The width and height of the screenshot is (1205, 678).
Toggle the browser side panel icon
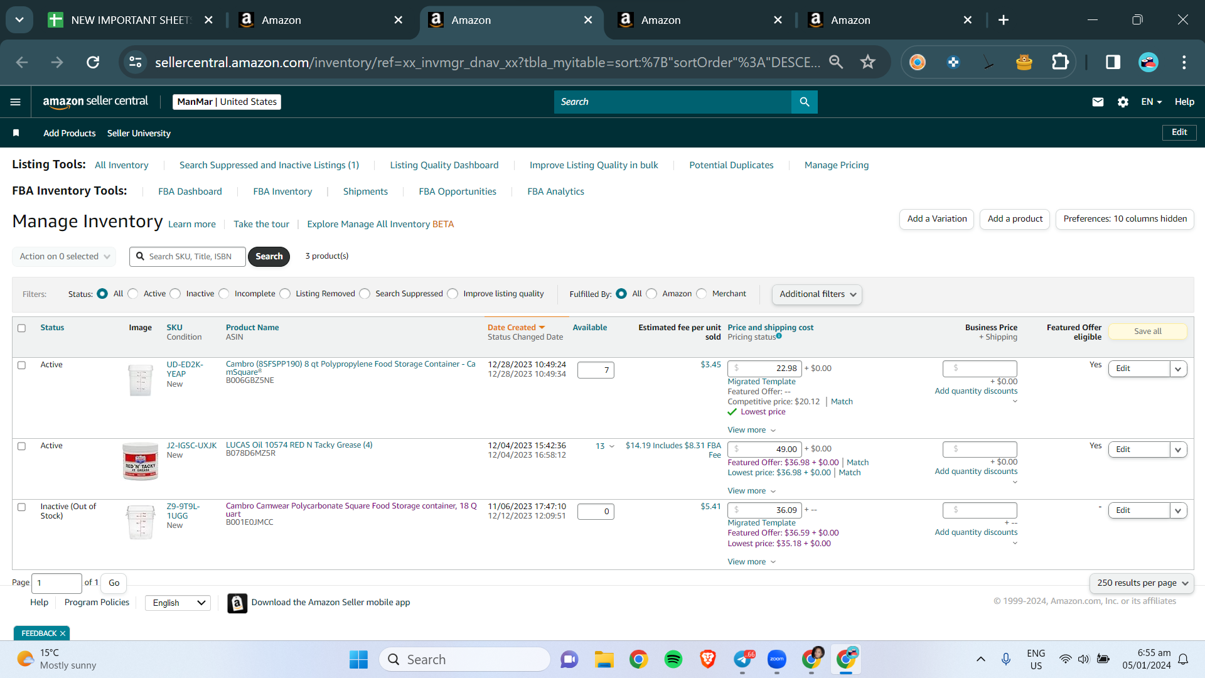tap(1113, 62)
